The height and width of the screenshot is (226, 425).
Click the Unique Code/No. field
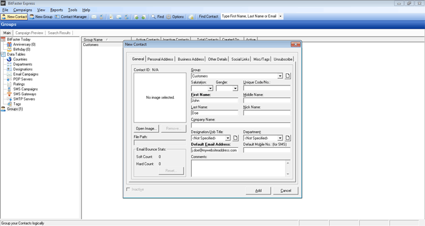(x=267, y=88)
